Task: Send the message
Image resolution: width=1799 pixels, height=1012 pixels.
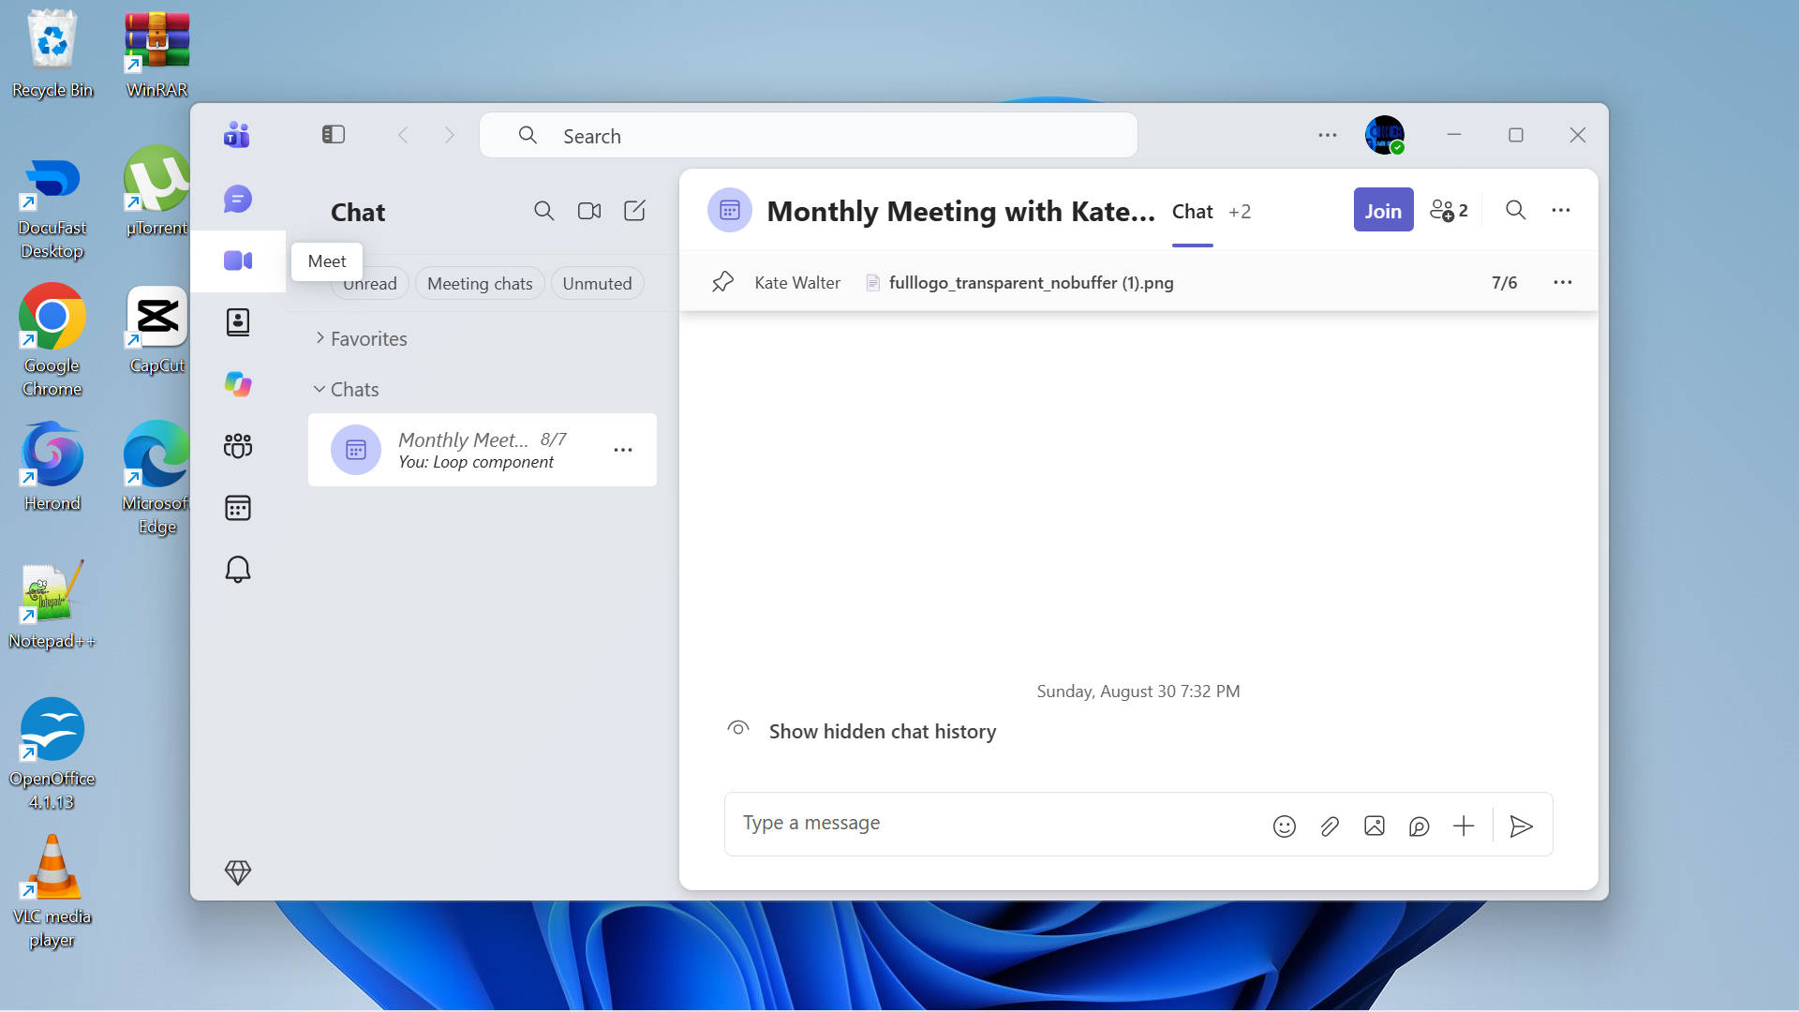Action: click(1522, 826)
